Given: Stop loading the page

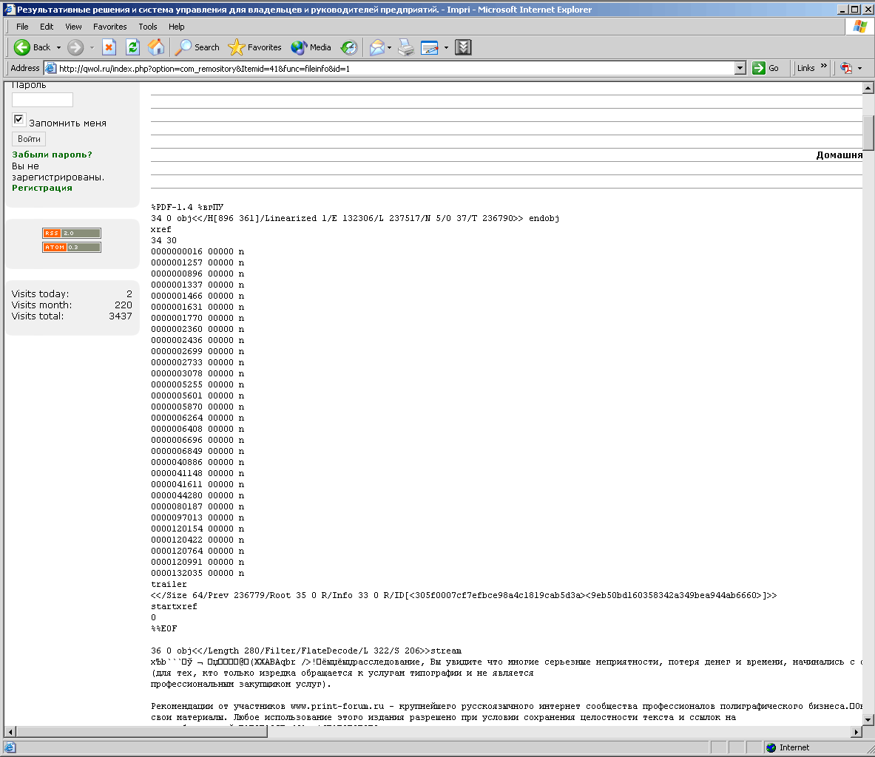Looking at the screenshot, I should pos(109,47).
